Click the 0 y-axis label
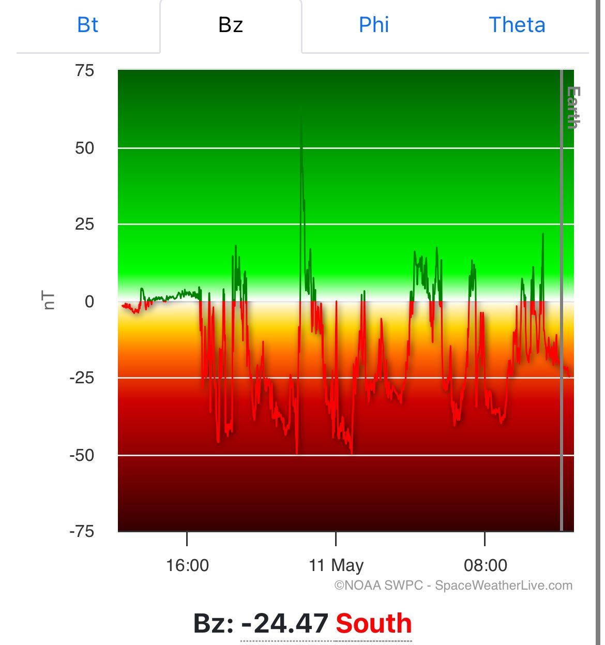The height and width of the screenshot is (645, 605). 89,302
